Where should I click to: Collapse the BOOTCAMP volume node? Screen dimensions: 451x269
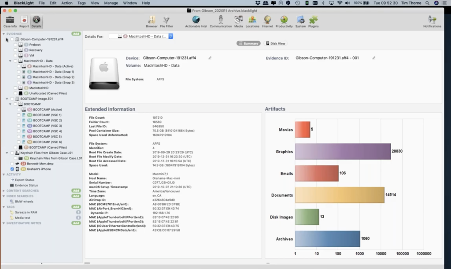coord(11,104)
